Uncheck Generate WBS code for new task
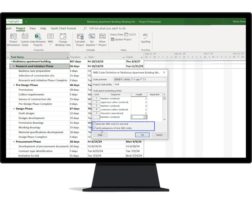This screenshot has width=252, height=203. (94, 124)
